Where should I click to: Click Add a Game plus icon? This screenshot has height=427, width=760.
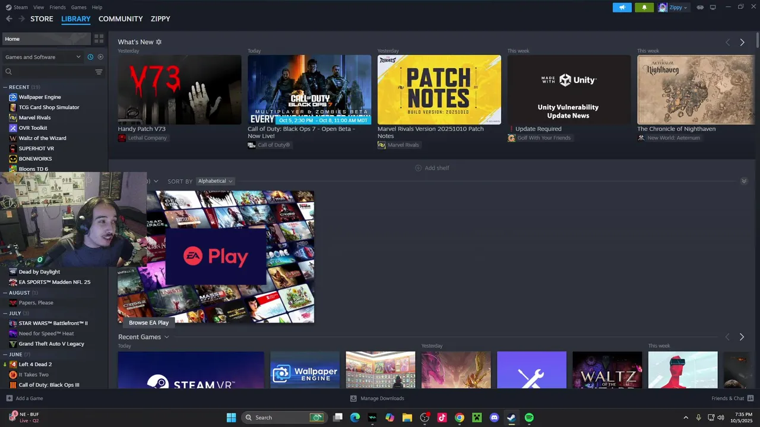(x=9, y=399)
